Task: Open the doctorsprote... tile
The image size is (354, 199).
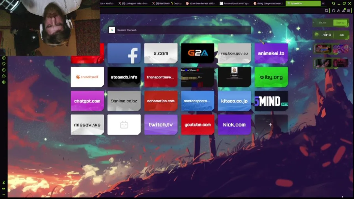Action: pyautogui.click(x=197, y=101)
